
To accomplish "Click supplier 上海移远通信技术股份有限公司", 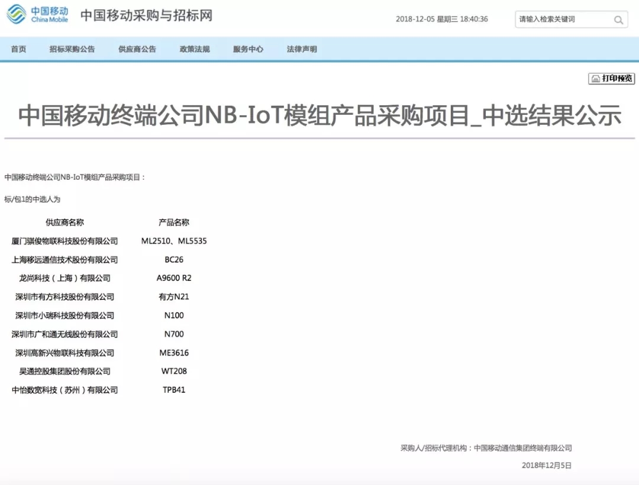I will point(65,260).
